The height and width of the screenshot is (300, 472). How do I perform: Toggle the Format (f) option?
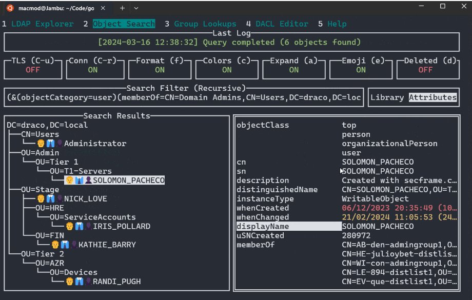pyautogui.click(x=160, y=70)
